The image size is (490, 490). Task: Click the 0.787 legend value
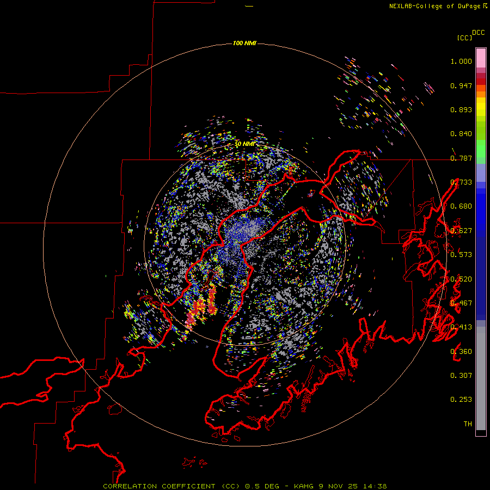pos(461,158)
